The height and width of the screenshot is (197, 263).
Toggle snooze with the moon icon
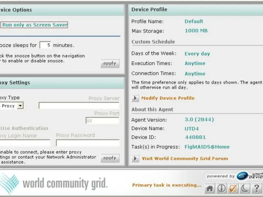[245, 188]
